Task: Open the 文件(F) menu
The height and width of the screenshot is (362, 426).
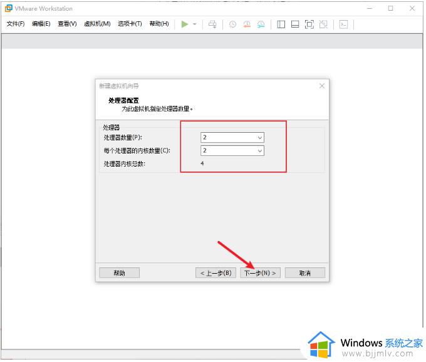Action: pyautogui.click(x=16, y=24)
